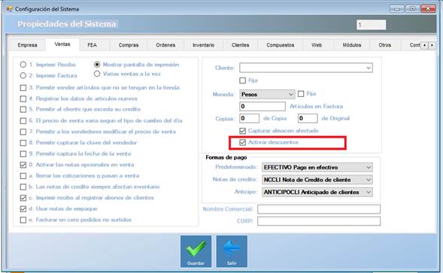Toggle the Fija checkbox under Cliente
443x273 pixels.
(242, 80)
